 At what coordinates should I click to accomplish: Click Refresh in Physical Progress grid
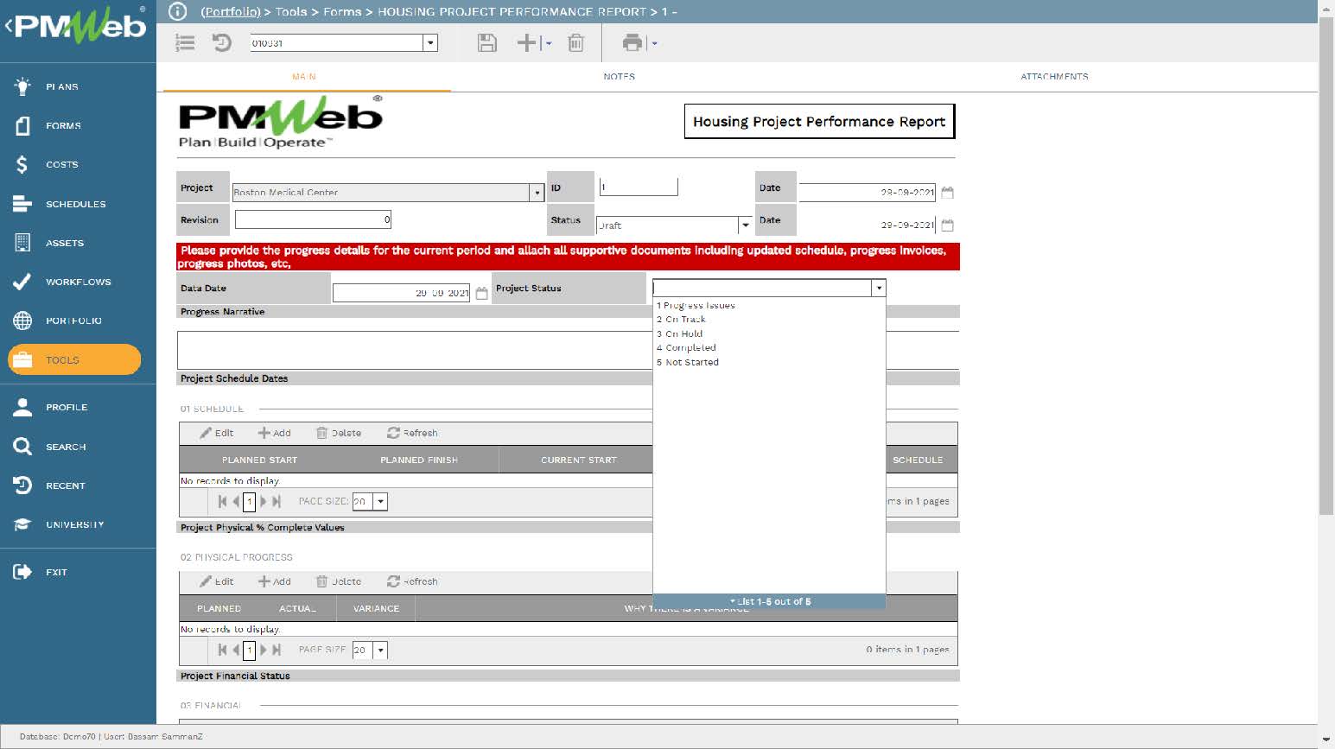pos(412,581)
